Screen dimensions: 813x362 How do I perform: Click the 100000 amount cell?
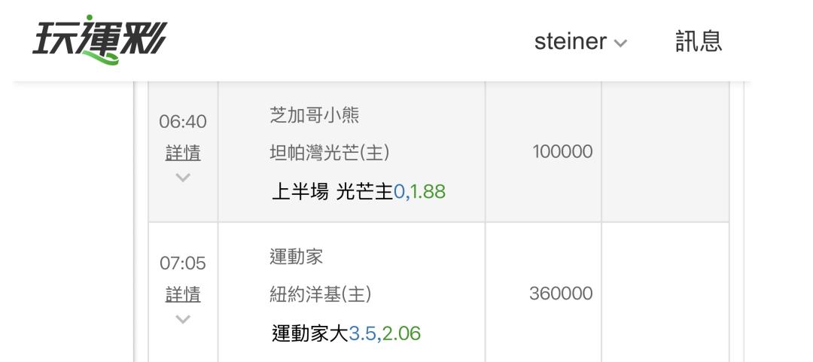(562, 152)
